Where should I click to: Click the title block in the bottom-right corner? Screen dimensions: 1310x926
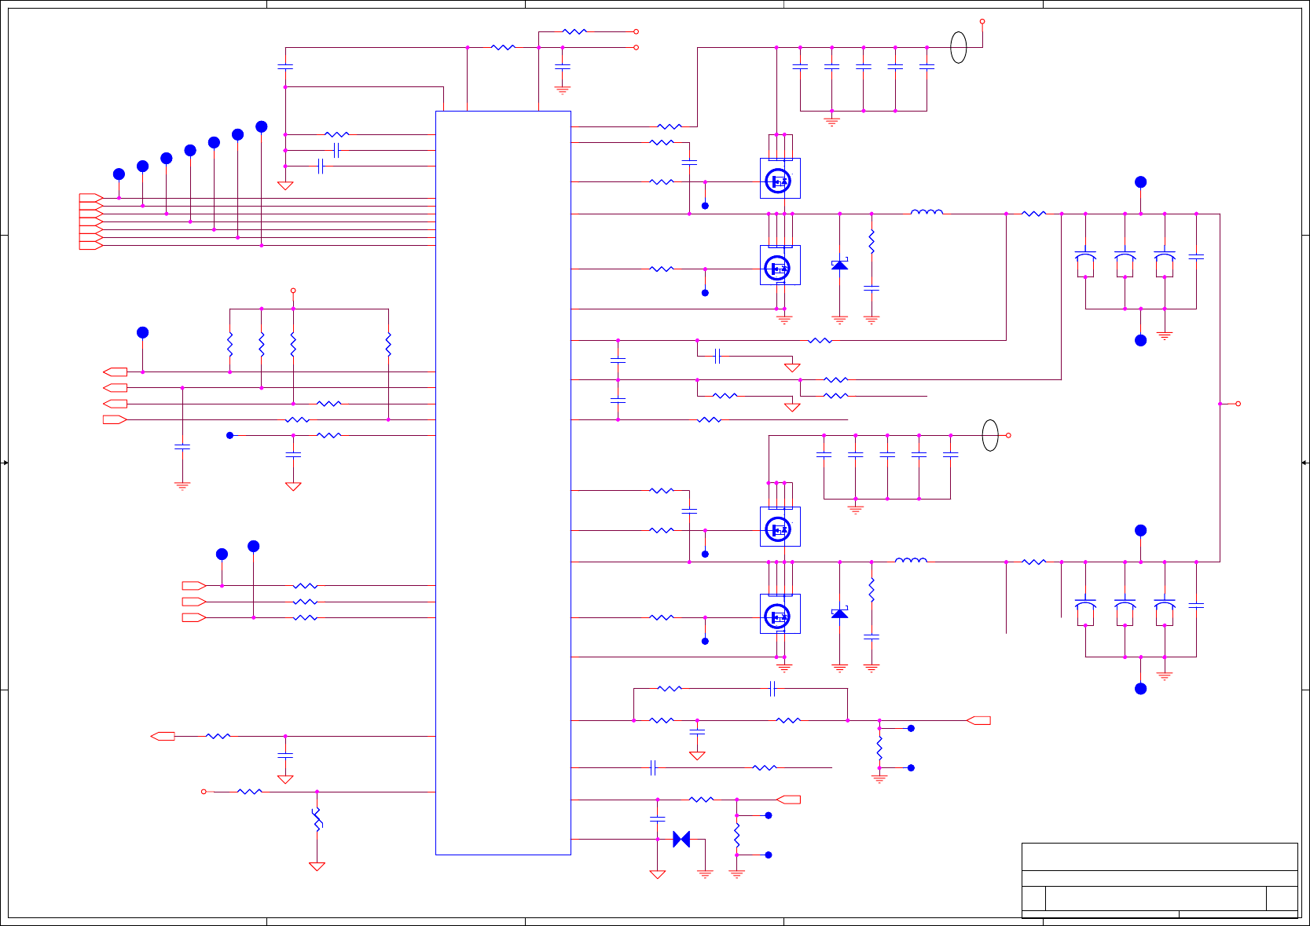coord(1159,880)
